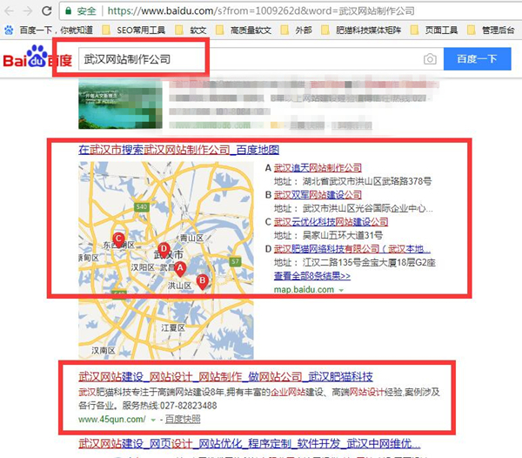The image size is (522, 458).
Task: Click address text 湖北省武汉市洪山区武珞路378号
Action: pos(367,181)
